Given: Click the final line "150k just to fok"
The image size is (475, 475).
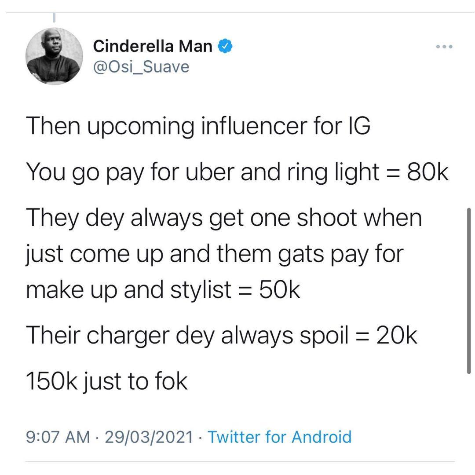Looking at the screenshot, I should pyautogui.click(x=107, y=381).
